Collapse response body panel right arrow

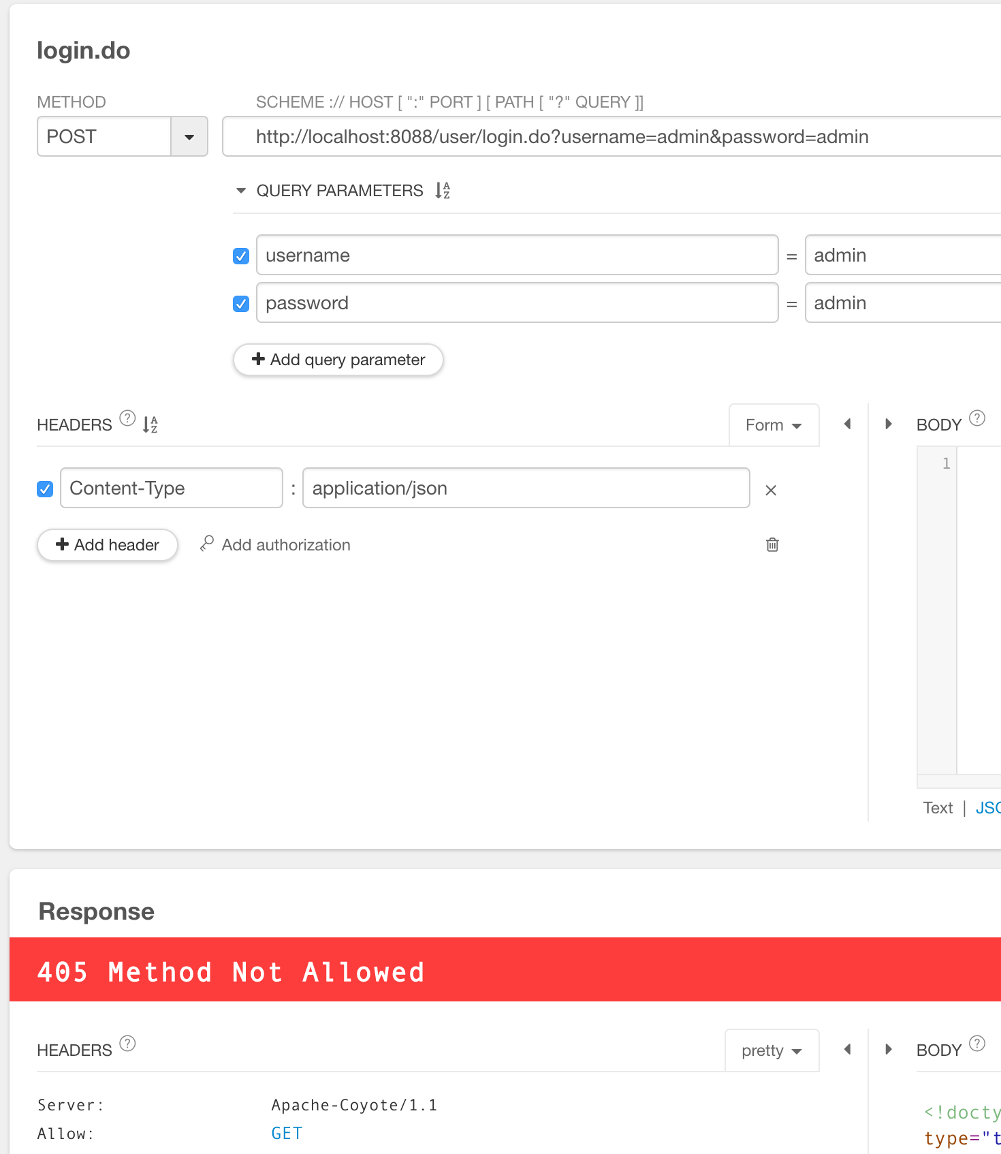click(888, 1050)
